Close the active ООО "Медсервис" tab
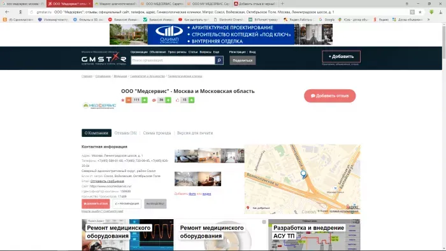The width and height of the screenshot is (446, 251). [90, 4]
